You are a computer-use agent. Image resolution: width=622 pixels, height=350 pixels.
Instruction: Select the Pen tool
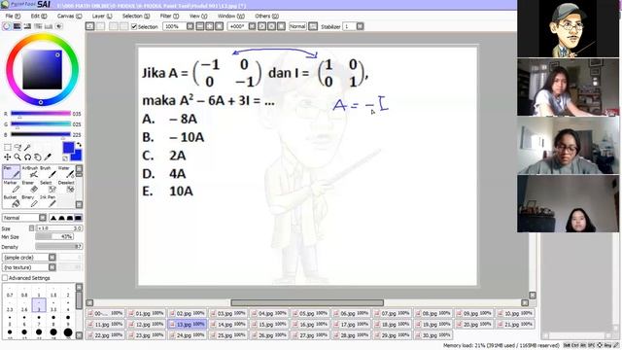(11, 172)
